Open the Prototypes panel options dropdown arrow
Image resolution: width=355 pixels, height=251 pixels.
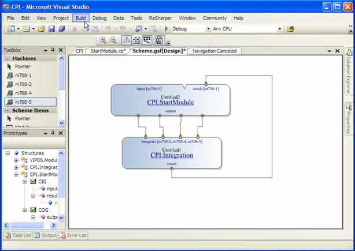click(x=46, y=133)
